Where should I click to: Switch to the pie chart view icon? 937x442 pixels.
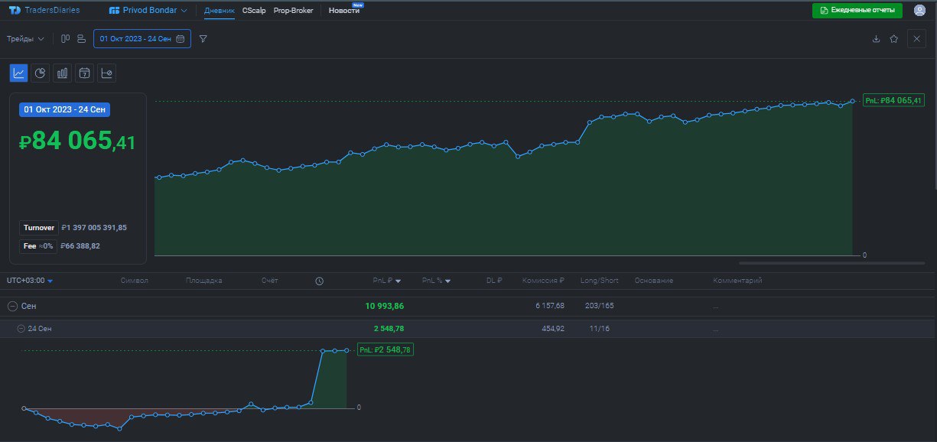(x=41, y=73)
